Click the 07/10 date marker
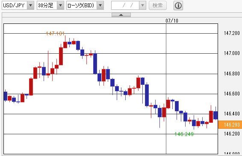242x156 pixels. click(x=172, y=20)
